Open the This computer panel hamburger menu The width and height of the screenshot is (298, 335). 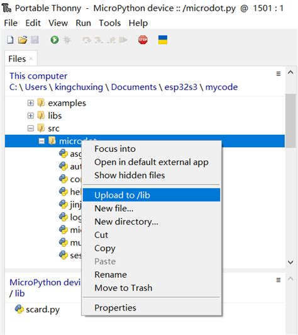(279, 74)
